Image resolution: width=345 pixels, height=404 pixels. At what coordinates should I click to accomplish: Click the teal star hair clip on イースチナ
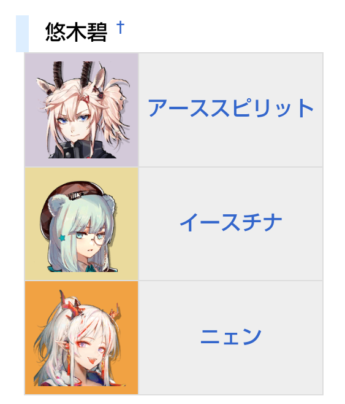tap(62, 238)
